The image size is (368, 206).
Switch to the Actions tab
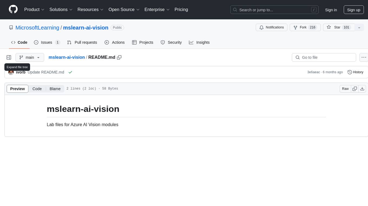click(114, 42)
